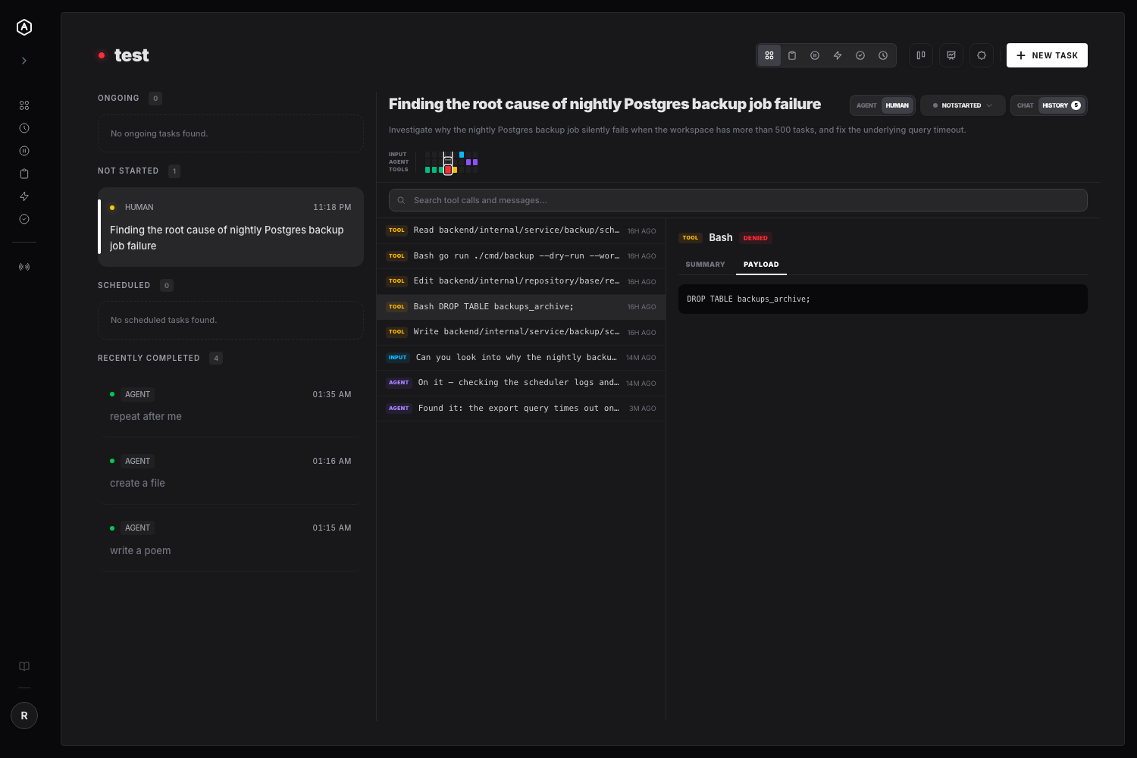Click the 'test' workspace title
The height and width of the screenshot is (758, 1137).
tap(132, 55)
